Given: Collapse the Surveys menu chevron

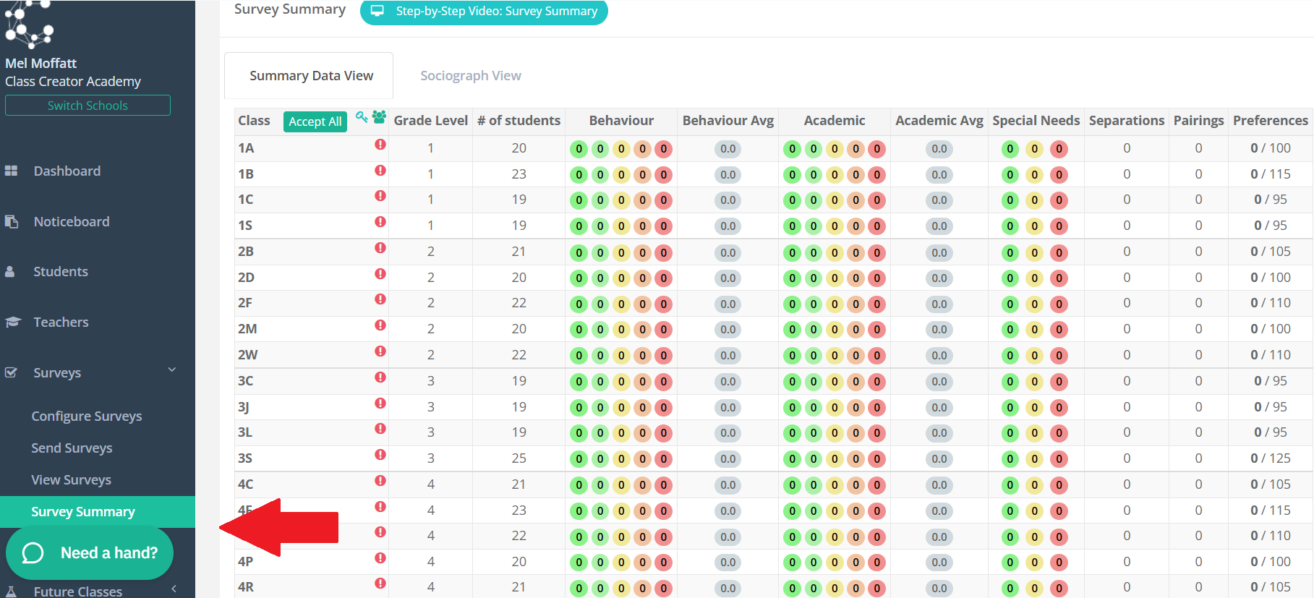Looking at the screenshot, I should [x=172, y=370].
